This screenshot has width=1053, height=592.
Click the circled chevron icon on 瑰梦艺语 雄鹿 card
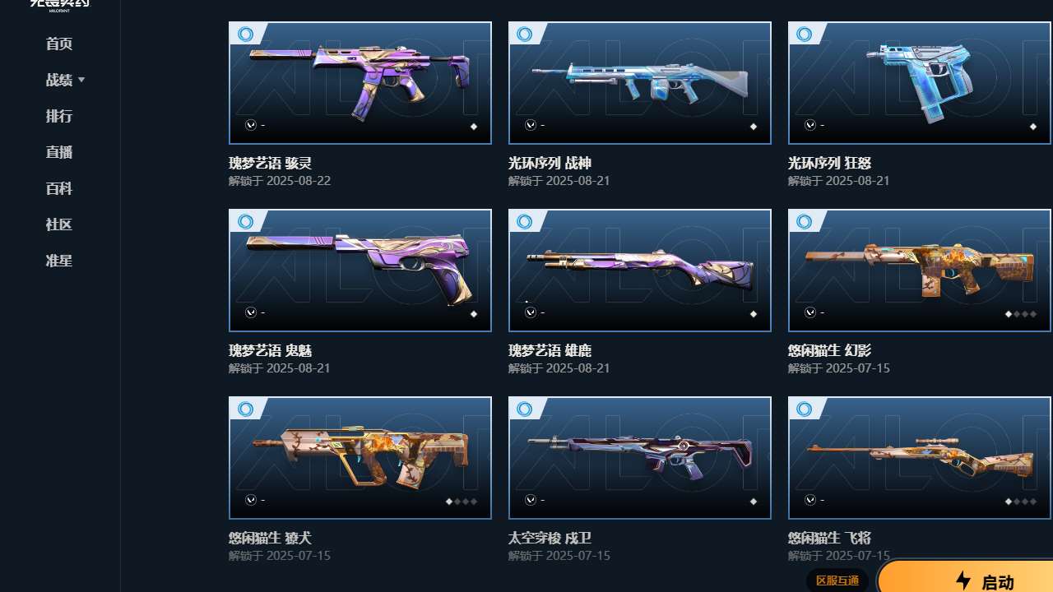(x=531, y=312)
